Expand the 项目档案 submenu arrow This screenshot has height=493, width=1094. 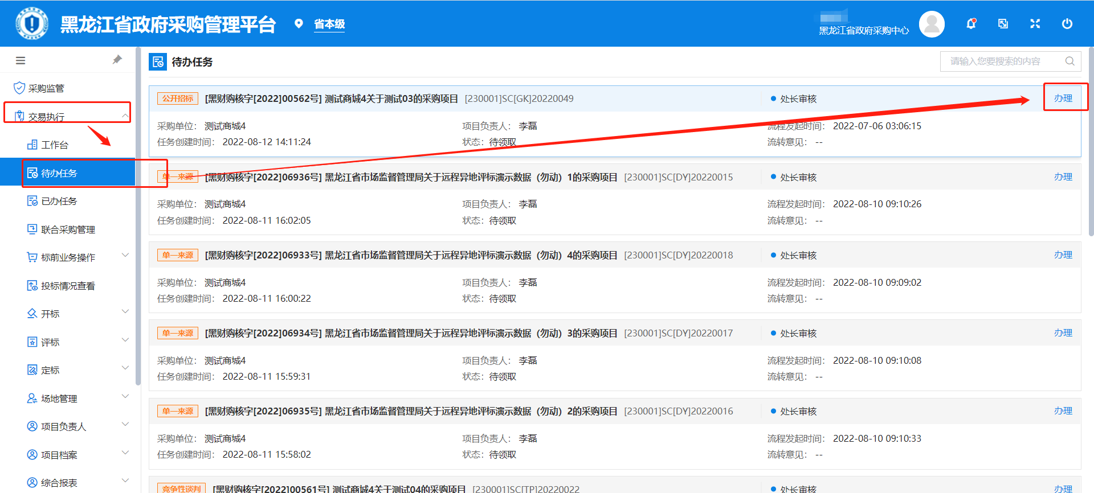(125, 453)
